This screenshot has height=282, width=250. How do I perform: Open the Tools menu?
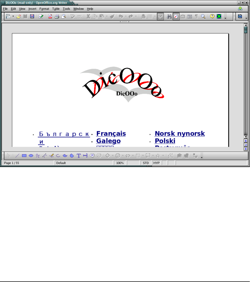pos(66,9)
